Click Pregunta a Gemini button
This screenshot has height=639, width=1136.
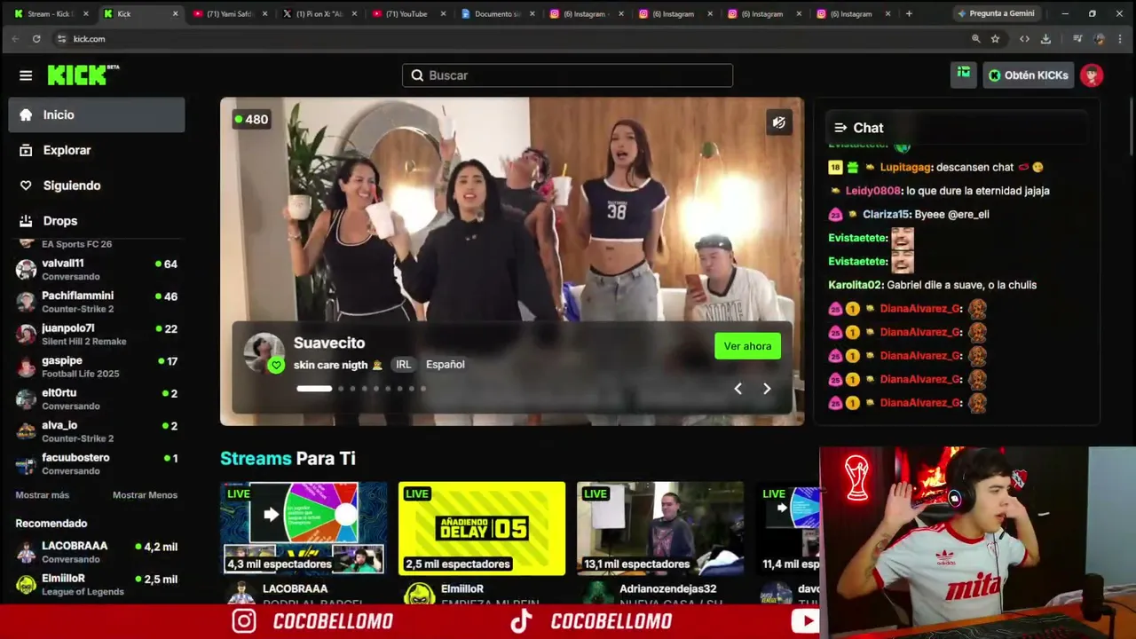click(x=996, y=13)
